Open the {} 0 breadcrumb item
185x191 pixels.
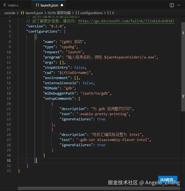coord(111,13)
